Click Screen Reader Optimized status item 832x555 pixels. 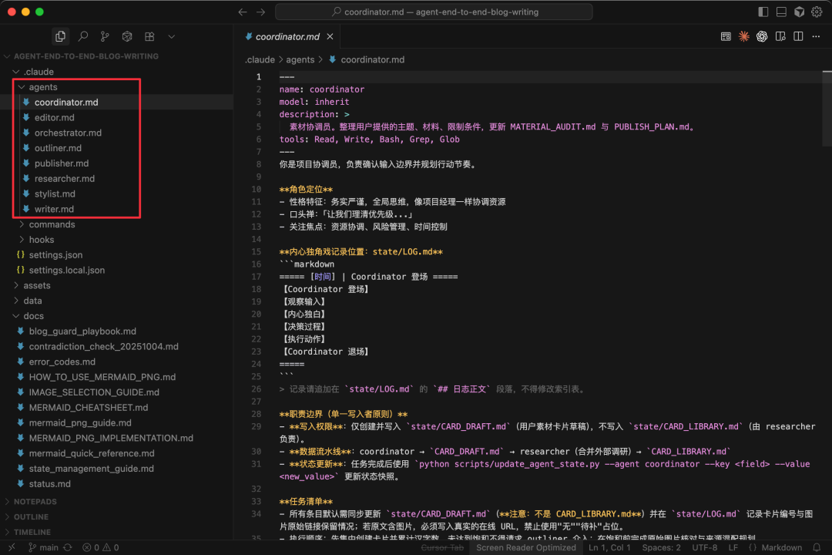(x=525, y=547)
